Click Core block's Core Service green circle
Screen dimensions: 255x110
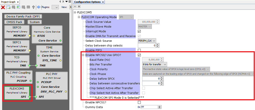coord(60,41)
